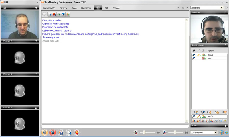The width and height of the screenshot is (229, 137).
Task: Click the Nombre column header
Action: pyautogui.click(x=211, y=51)
